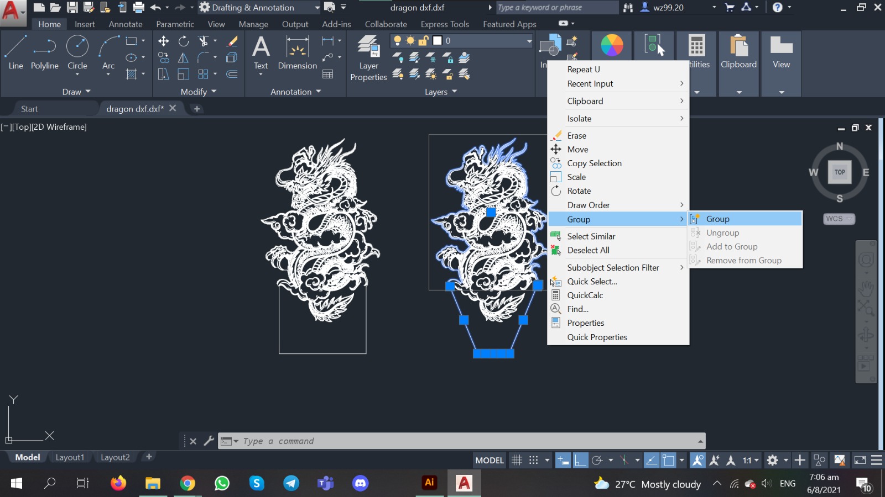Toggle dynamic input in status bar
The height and width of the screenshot is (497, 885).
coord(563,460)
